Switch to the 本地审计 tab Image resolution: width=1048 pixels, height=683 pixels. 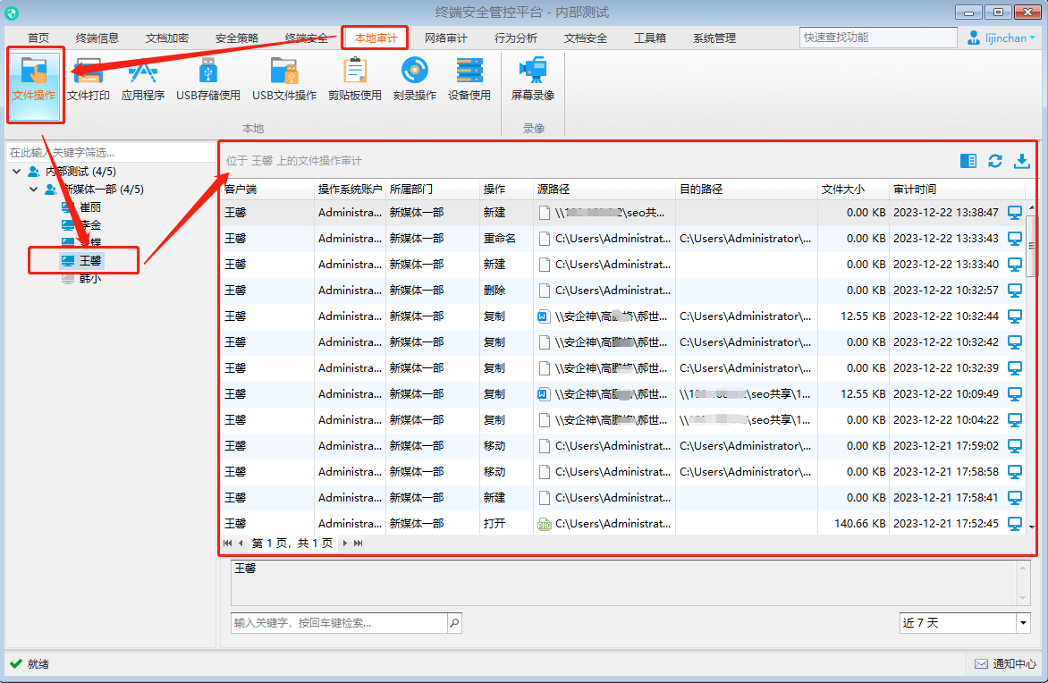pyautogui.click(x=376, y=38)
